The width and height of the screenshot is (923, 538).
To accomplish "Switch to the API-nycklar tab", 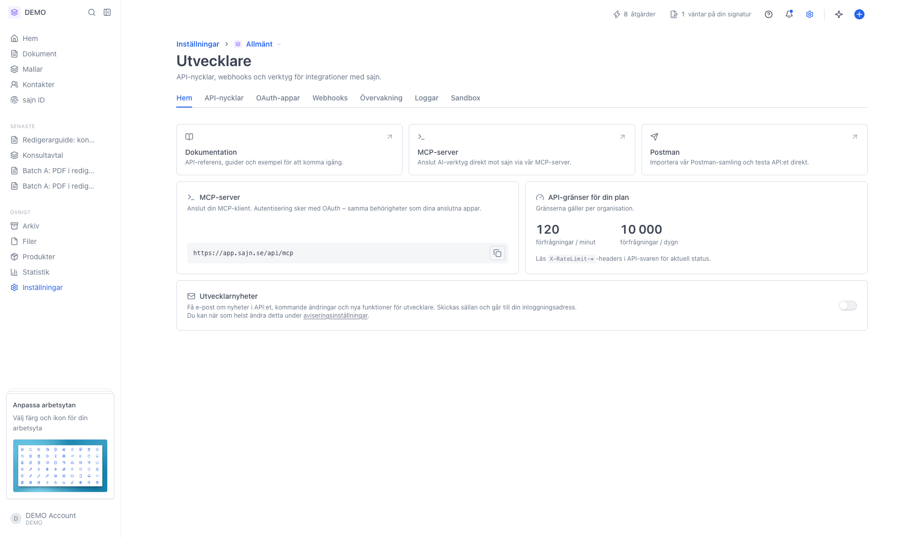I will point(224,98).
